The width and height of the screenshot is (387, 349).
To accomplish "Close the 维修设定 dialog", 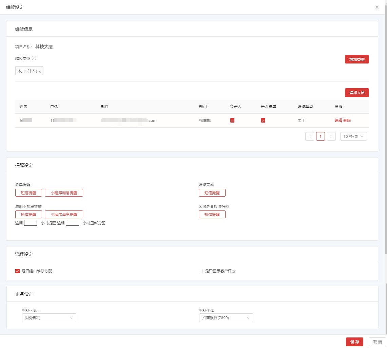I will tap(377, 7).
